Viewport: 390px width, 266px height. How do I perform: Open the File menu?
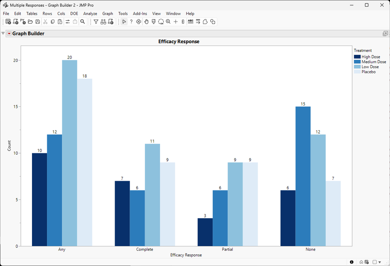click(6, 14)
